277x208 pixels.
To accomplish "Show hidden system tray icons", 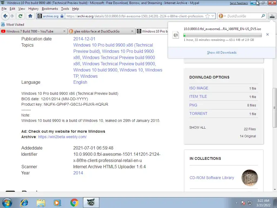I will (236, 203).
